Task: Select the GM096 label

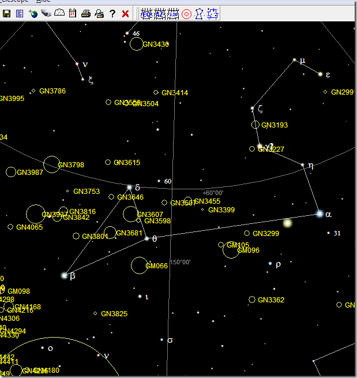Action: point(249,250)
